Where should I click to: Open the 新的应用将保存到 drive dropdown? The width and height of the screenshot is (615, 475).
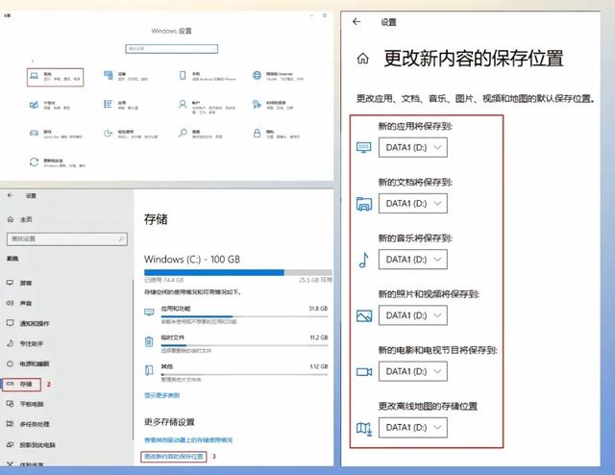(x=412, y=148)
